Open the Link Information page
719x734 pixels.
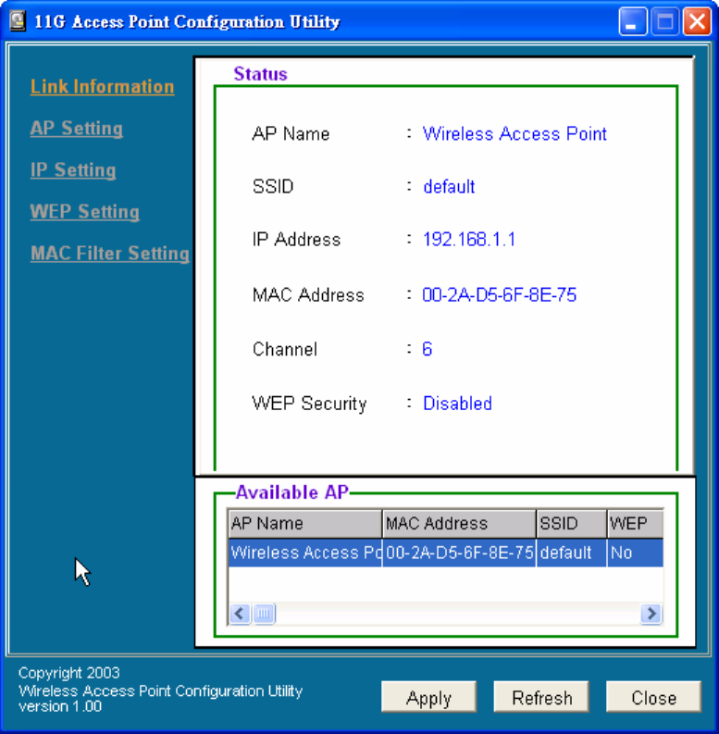click(x=102, y=87)
